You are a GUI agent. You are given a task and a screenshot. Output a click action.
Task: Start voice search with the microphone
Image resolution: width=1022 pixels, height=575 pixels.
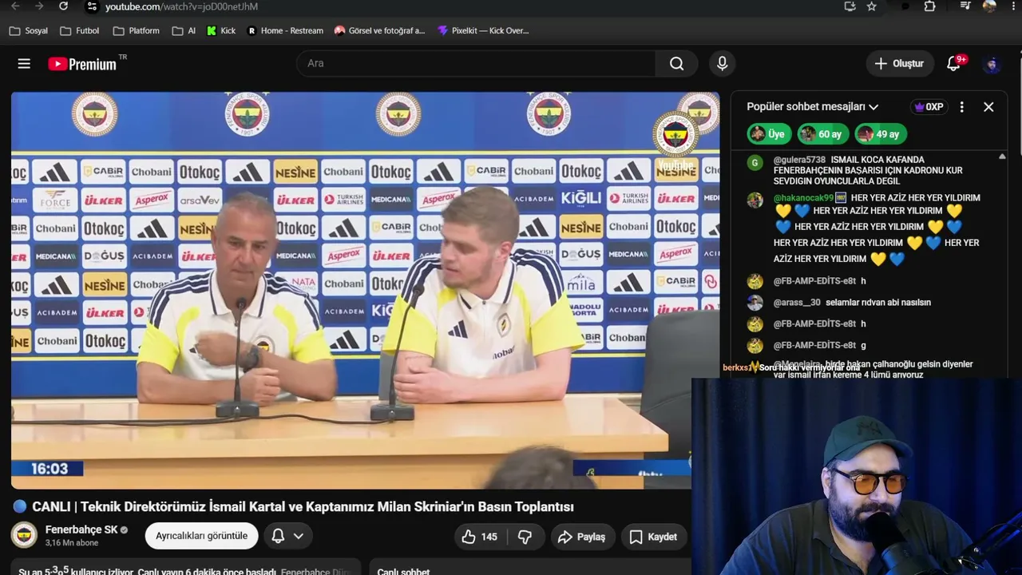click(x=723, y=63)
